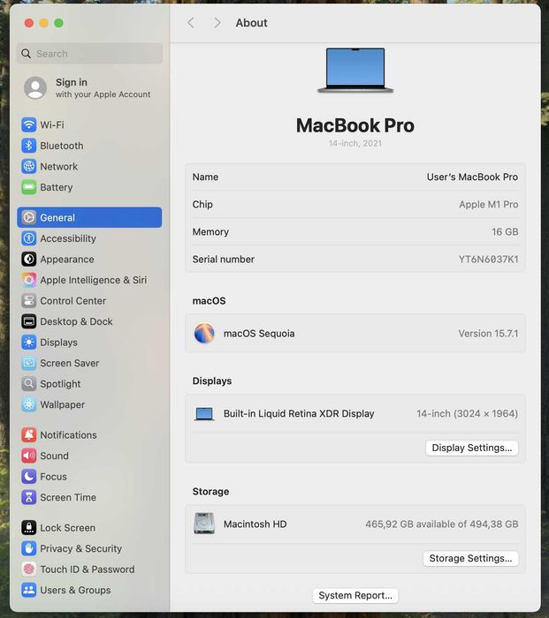Click Version 15.7.1 text
Screen dimensions: 549x618
(488, 334)
